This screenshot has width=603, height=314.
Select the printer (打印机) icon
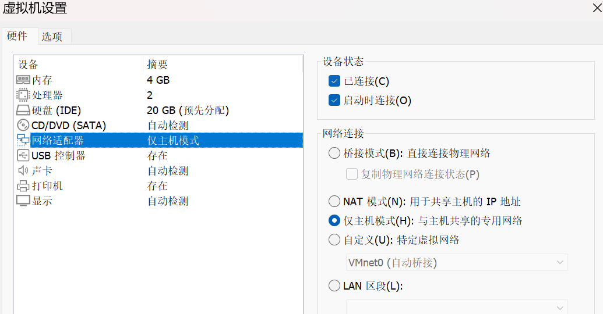coord(23,186)
